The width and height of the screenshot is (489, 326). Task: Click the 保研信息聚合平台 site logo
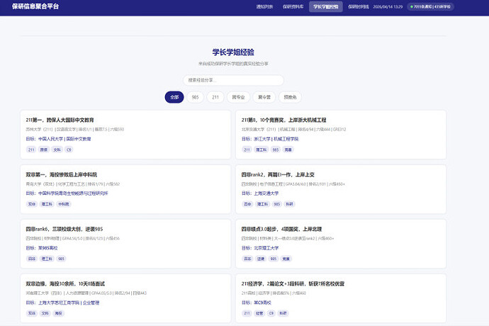point(45,7)
